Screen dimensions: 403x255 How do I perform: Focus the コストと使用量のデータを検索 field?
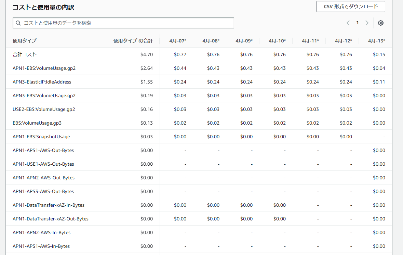click(x=123, y=23)
